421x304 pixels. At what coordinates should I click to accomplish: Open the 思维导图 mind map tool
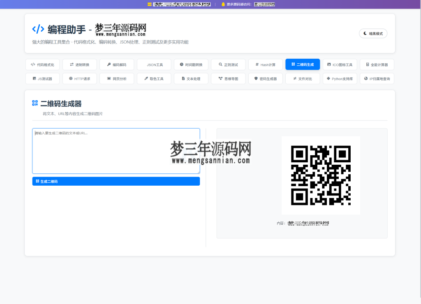click(x=228, y=78)
